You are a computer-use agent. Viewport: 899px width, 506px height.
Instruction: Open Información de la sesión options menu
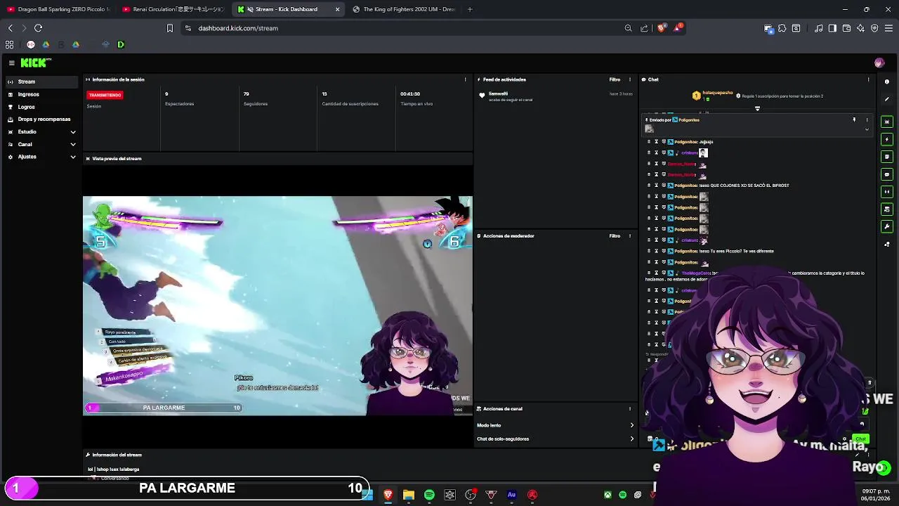[x=465, y=79]
